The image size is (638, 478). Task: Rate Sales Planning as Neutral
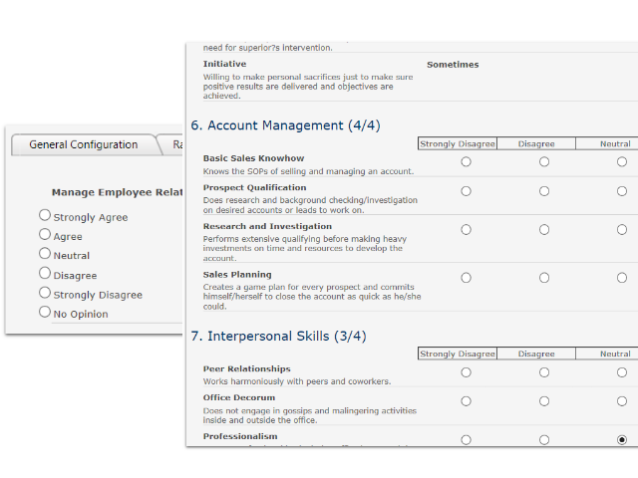(x=622, y=278)
